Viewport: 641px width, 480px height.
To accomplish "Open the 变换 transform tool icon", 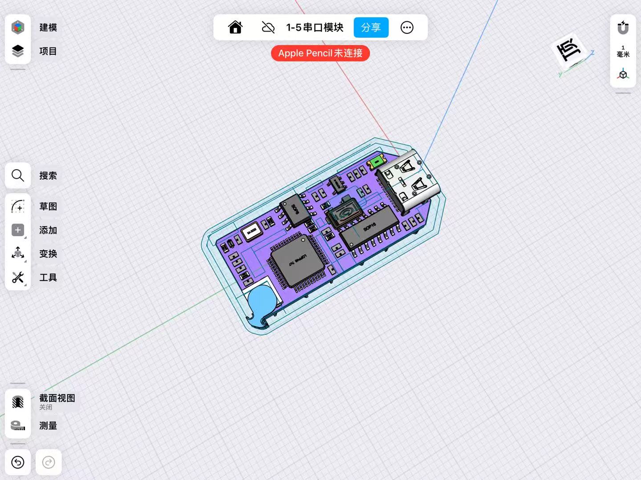I will [18, 253].
